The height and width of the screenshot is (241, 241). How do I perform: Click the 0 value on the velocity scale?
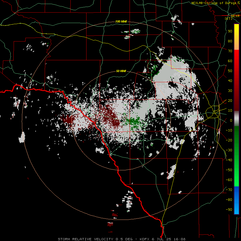point(231,120)
